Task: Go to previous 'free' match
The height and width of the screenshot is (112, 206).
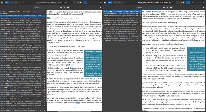Action: coord(167,8)
